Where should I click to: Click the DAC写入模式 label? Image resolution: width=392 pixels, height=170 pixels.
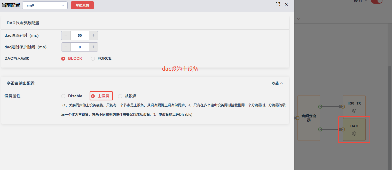click(x=17, y=58)
